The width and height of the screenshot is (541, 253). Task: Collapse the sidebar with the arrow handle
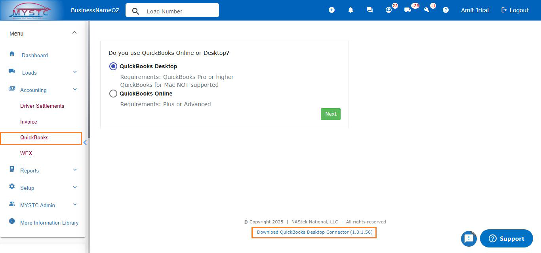click(85, 142)
